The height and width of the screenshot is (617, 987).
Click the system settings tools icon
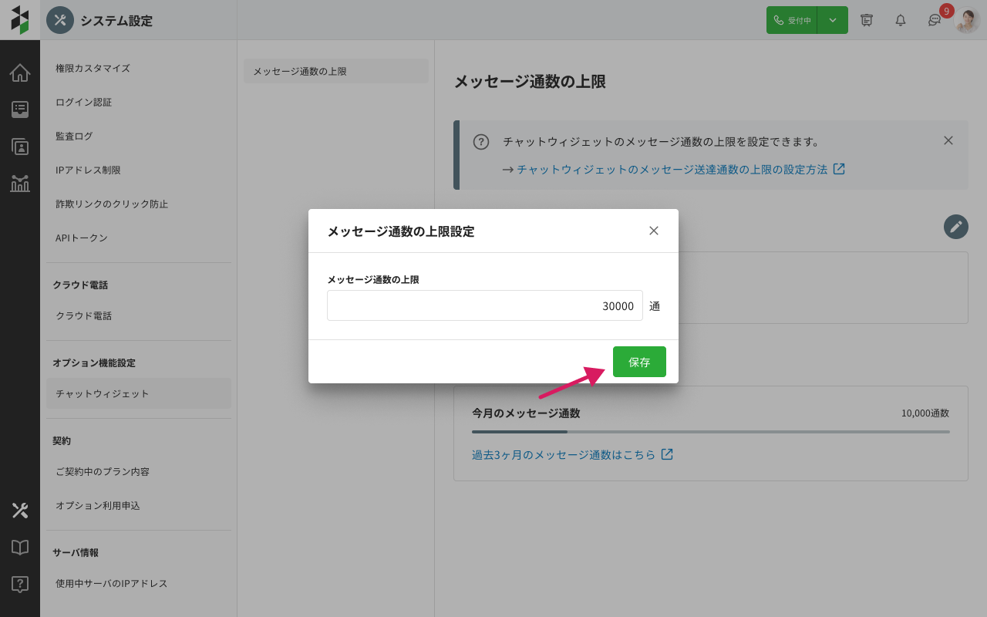click(x=20, y=511)
